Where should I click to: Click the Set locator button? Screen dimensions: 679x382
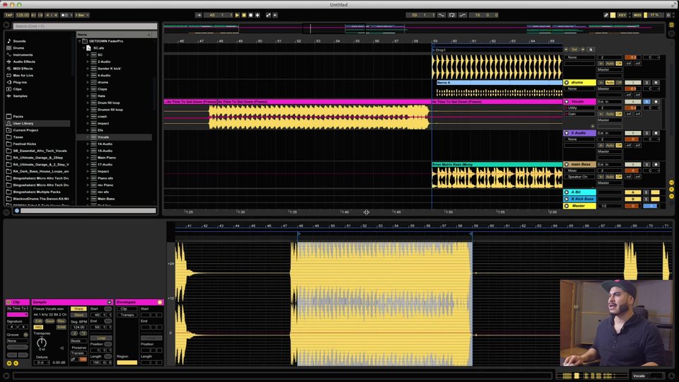(x=574, y=50)
